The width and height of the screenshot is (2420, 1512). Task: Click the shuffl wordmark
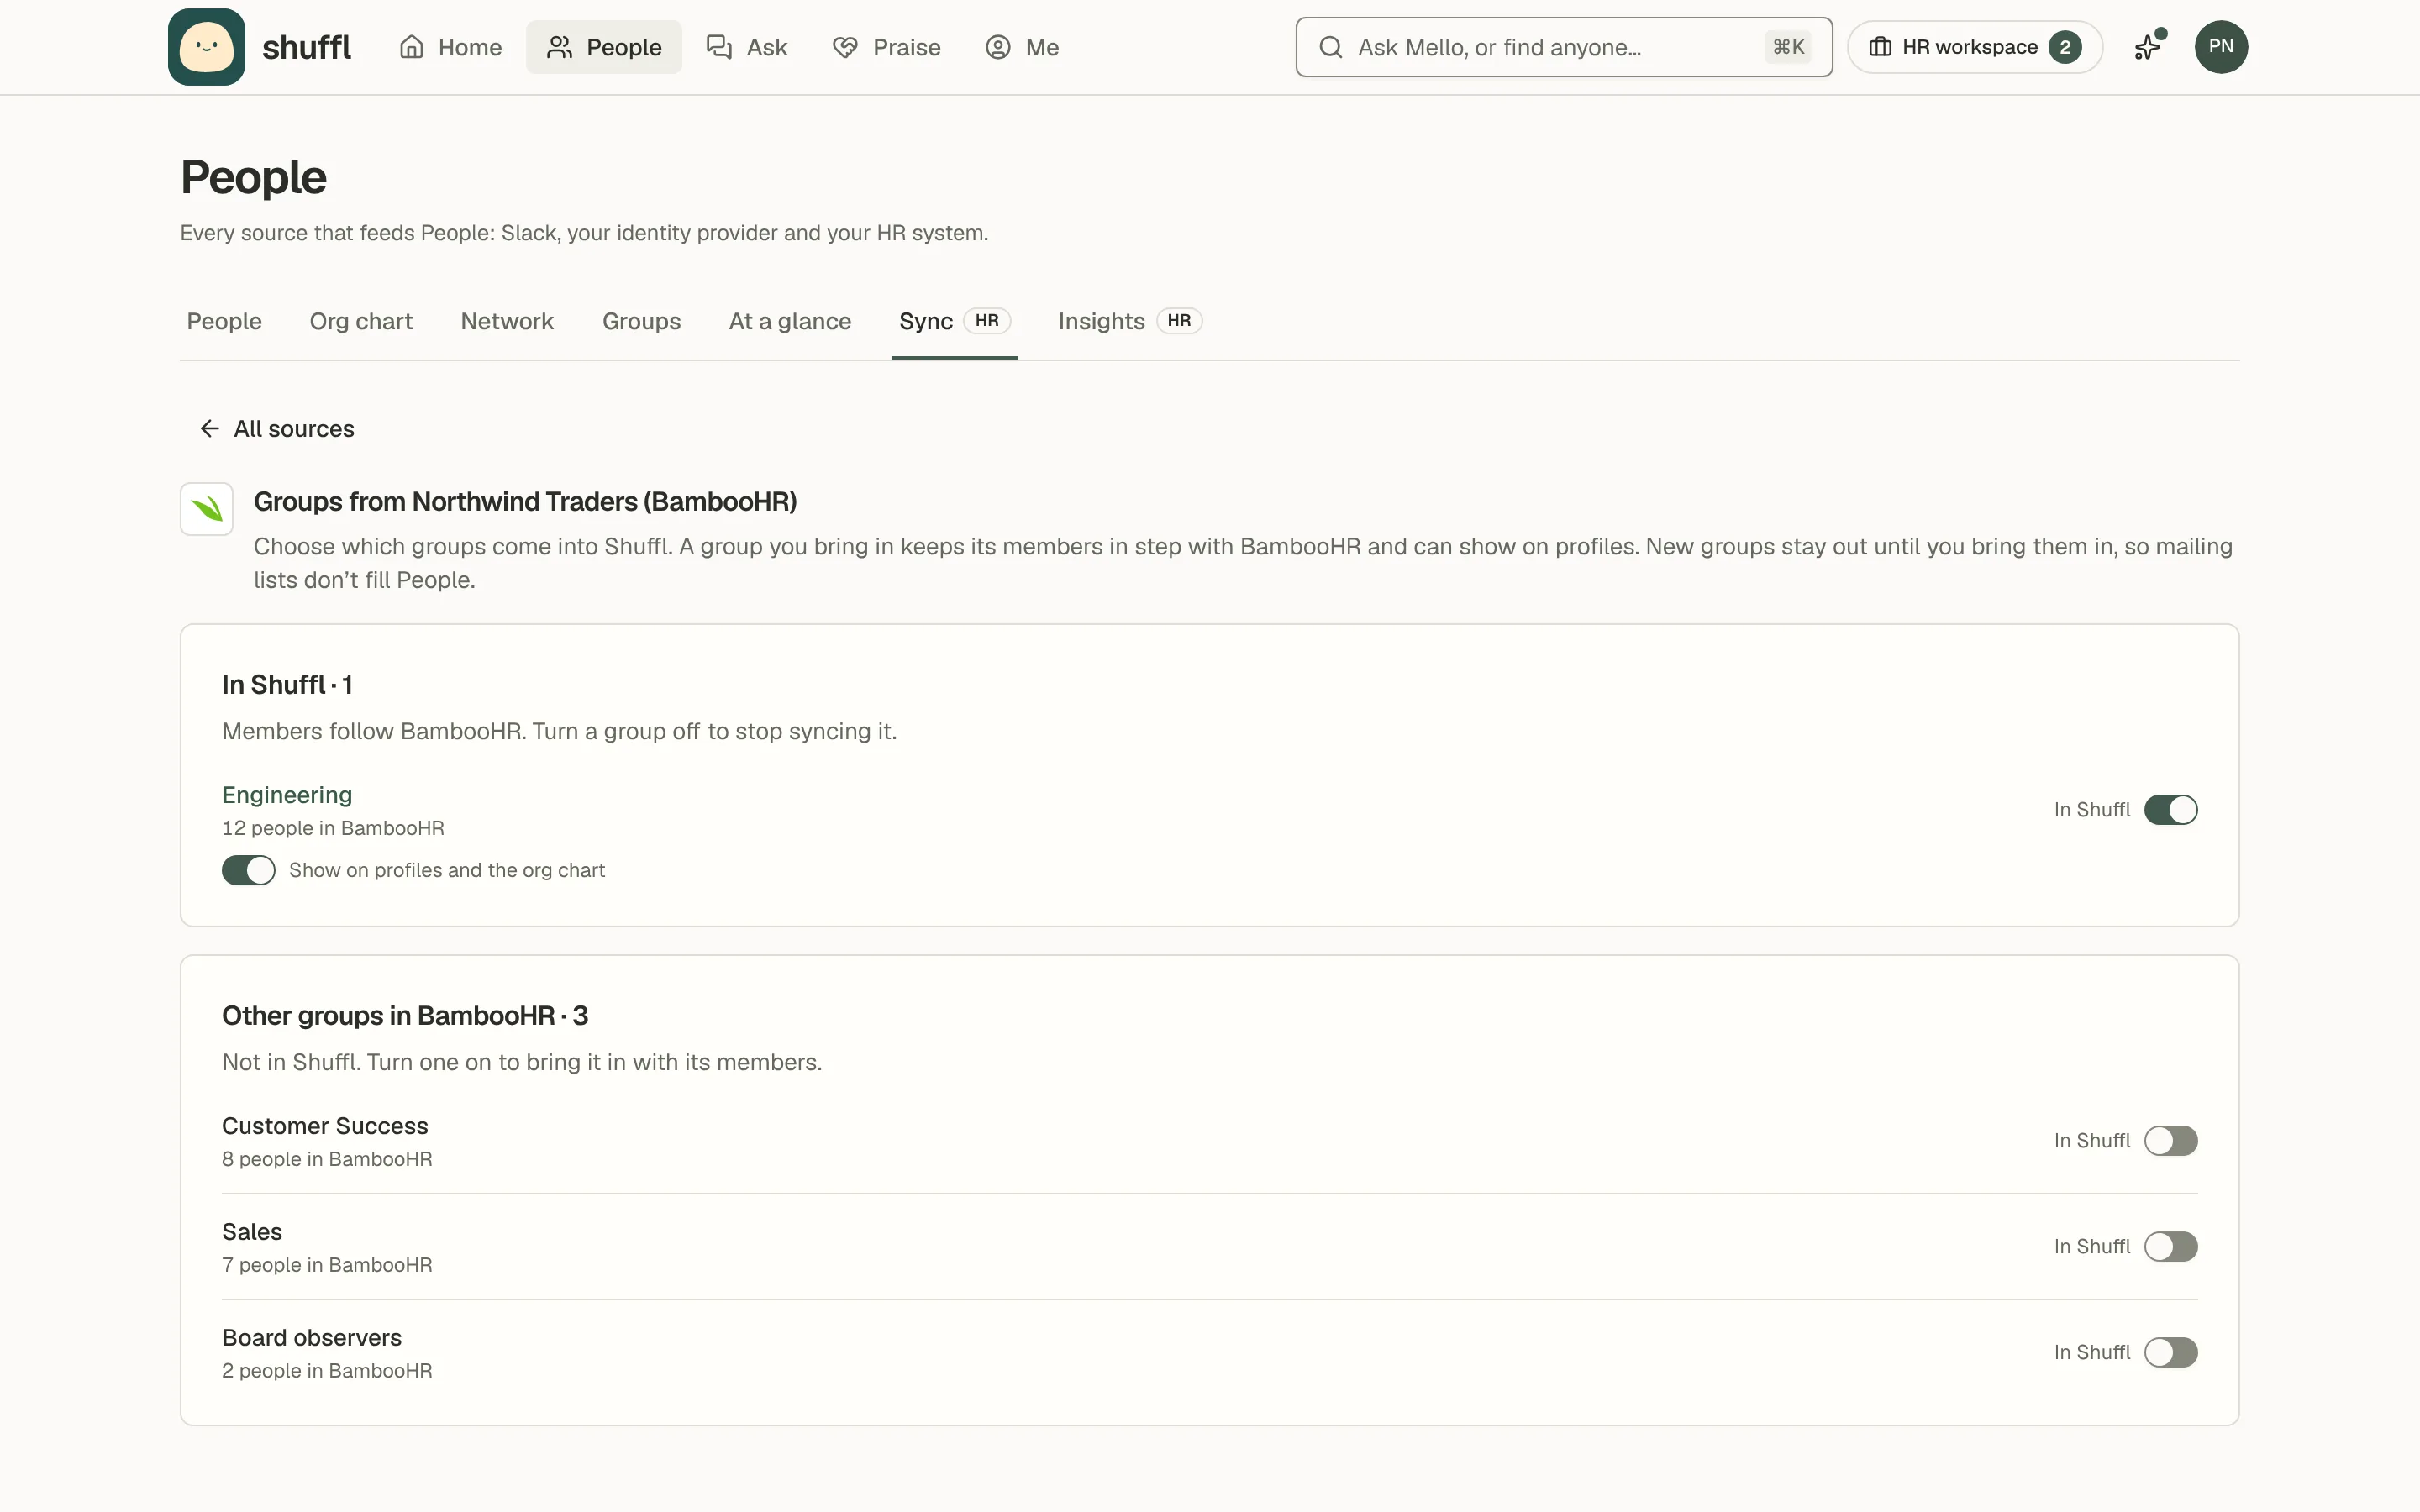[306, 47]
